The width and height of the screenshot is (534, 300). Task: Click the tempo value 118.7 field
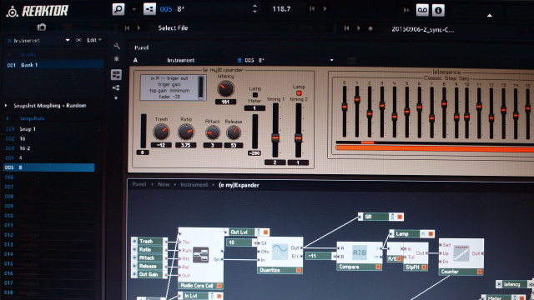(x=281, y=9)
